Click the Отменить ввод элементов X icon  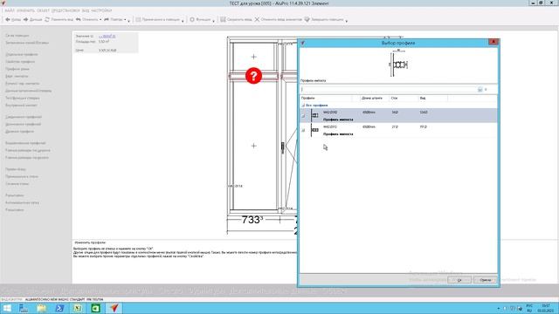(257, 19)
